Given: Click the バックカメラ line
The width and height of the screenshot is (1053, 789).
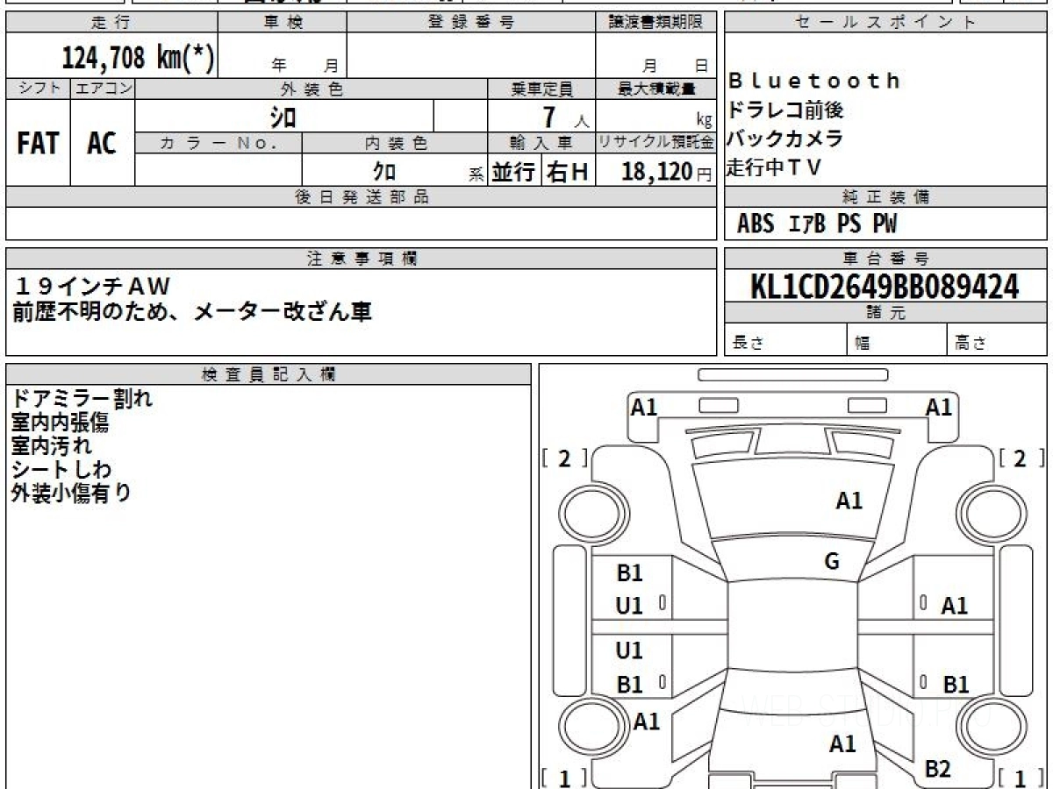Looking at the screenshot, I should 785,139.
